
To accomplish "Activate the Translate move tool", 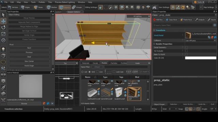I will pyautogui.click(x=3, y=21).
